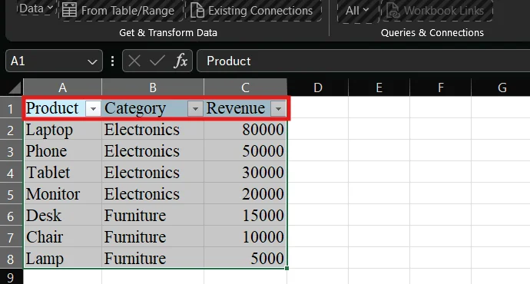
Task: Select row 2 header
Action: pos(11,130)
